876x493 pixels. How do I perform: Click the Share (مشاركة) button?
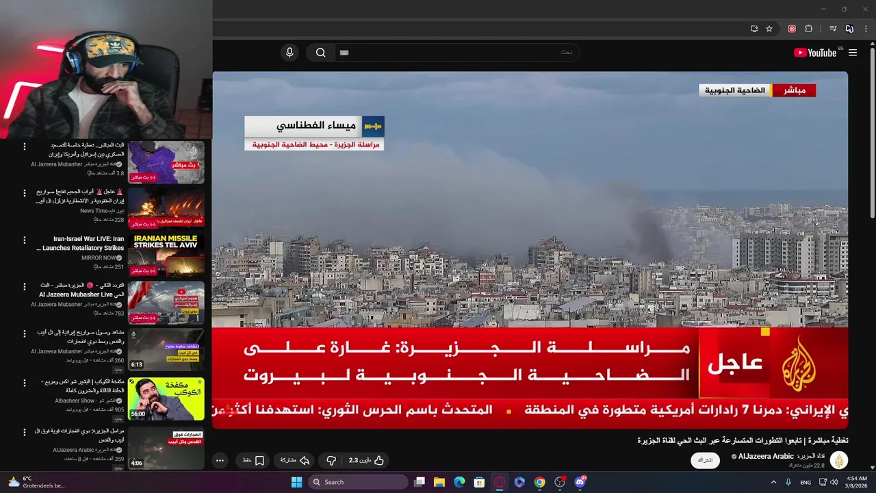click(295, 461)
